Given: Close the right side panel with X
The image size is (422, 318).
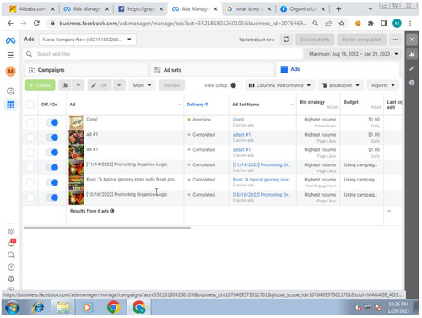Looking at the screenshot, I should click(412, 40).
